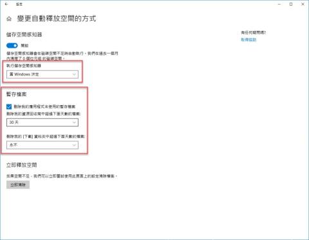Open the 由 Windows 決定 run frequency dropdown
Screen dimensions: 309x240
pos(42,74)
